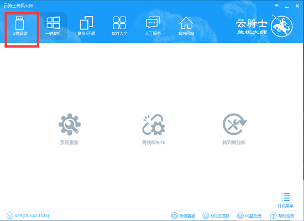Open the 软件大全 tab
Viewport: 304px width, 221px height.
[119, 26]
